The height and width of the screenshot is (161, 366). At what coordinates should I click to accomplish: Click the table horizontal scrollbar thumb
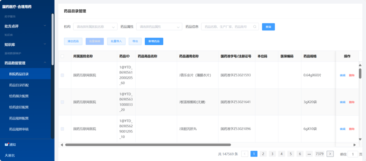pos(148,145)
